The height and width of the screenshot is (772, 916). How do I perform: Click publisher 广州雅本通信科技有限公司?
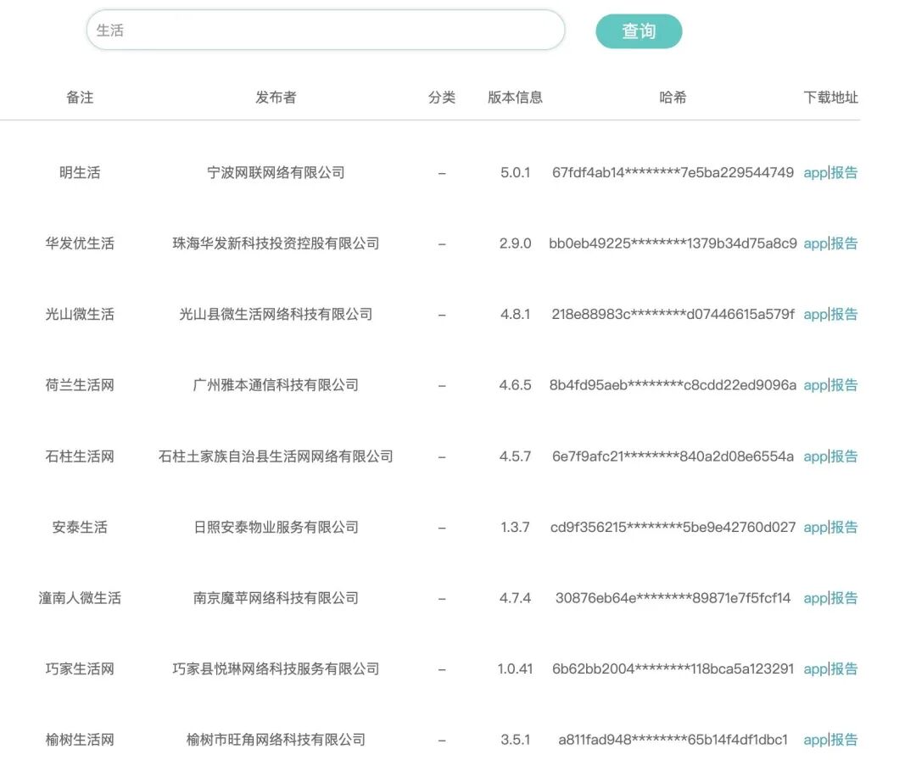pyautogui.click(x=276, y=385)
